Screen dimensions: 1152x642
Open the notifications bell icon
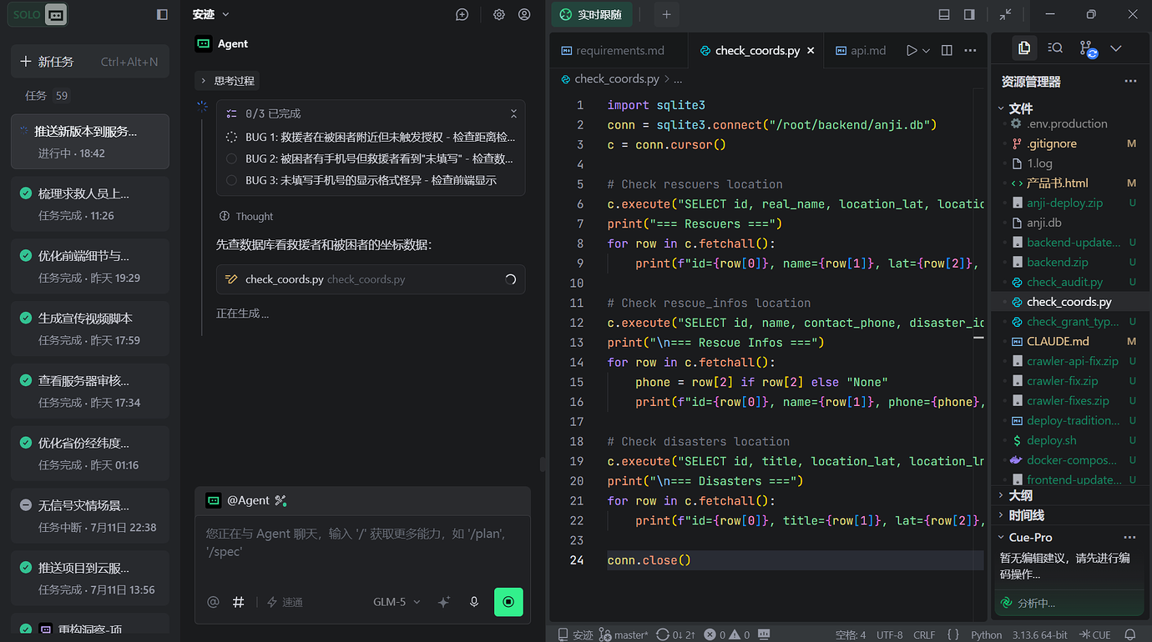(1130, 634)
